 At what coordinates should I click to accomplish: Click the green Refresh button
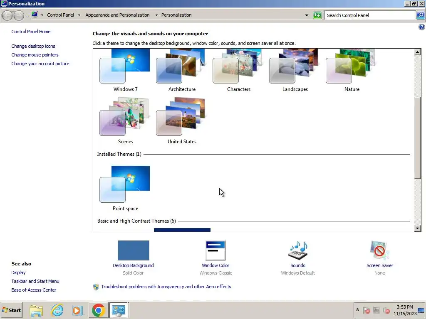pos(317,15)
